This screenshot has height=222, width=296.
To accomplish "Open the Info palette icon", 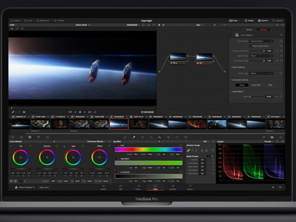I will (281, 137).
